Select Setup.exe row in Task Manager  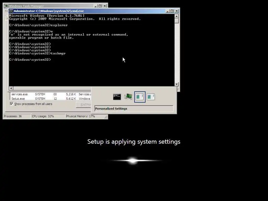tap(51, 99)
